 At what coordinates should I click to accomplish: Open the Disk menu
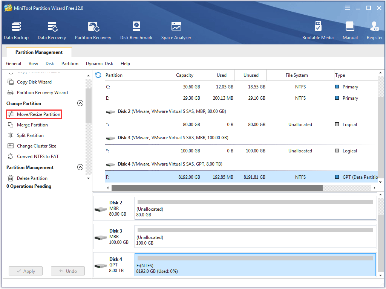tap(50, 63)
